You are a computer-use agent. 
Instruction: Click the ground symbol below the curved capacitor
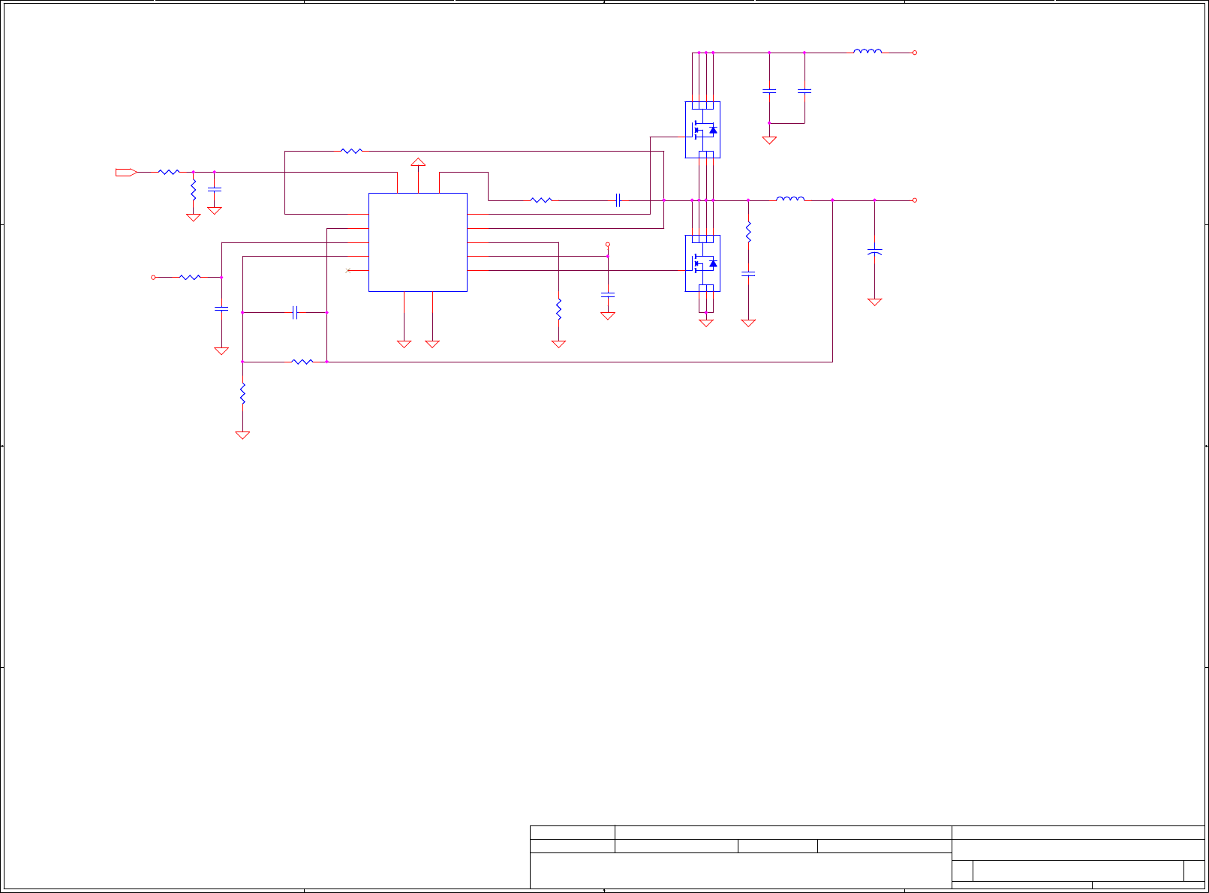point(874,302)
